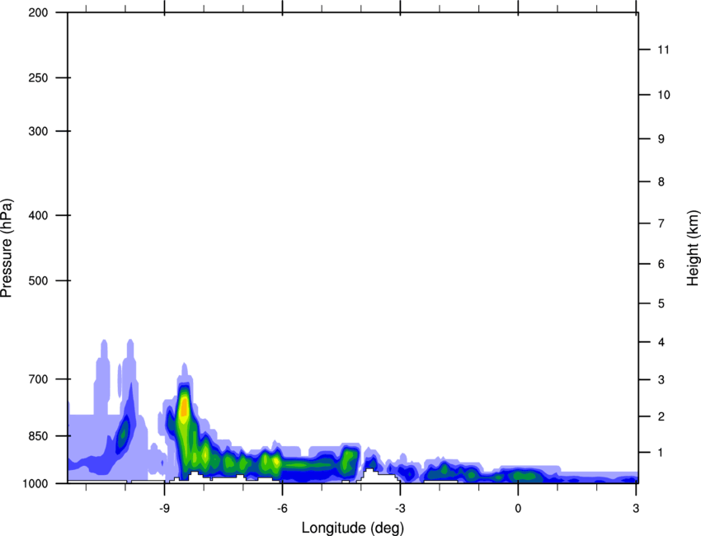Pick the 5 km height label
This screenshot has width=701, height=536.
(661, 304)
